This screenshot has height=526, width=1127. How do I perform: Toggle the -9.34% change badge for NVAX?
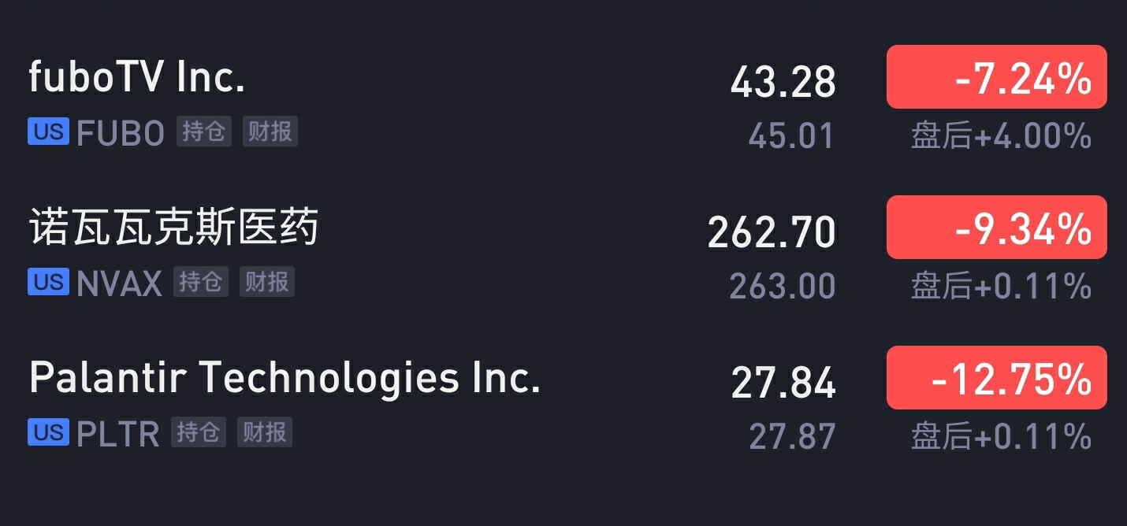(x=997, y=228)
